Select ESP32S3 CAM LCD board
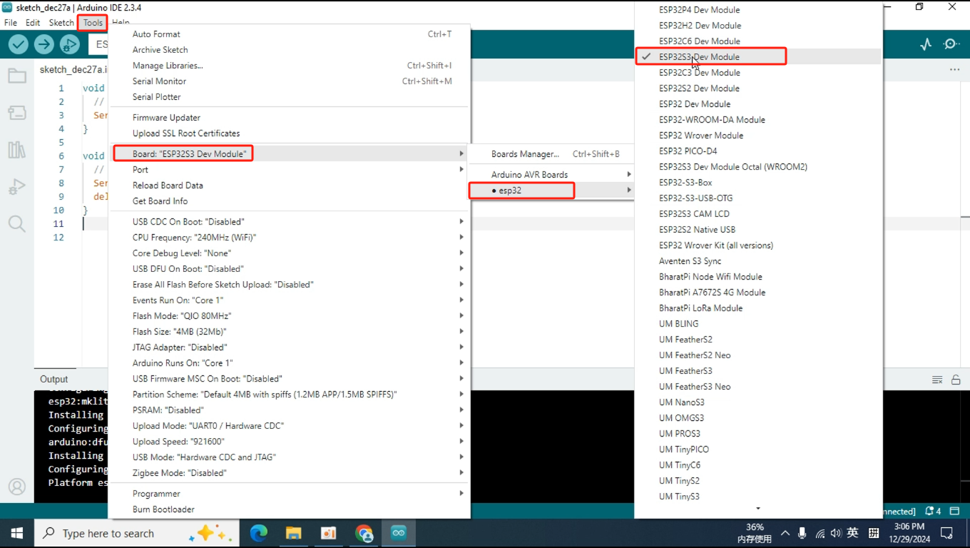Screen dimensions: 970x548 [x=757, y=214]
